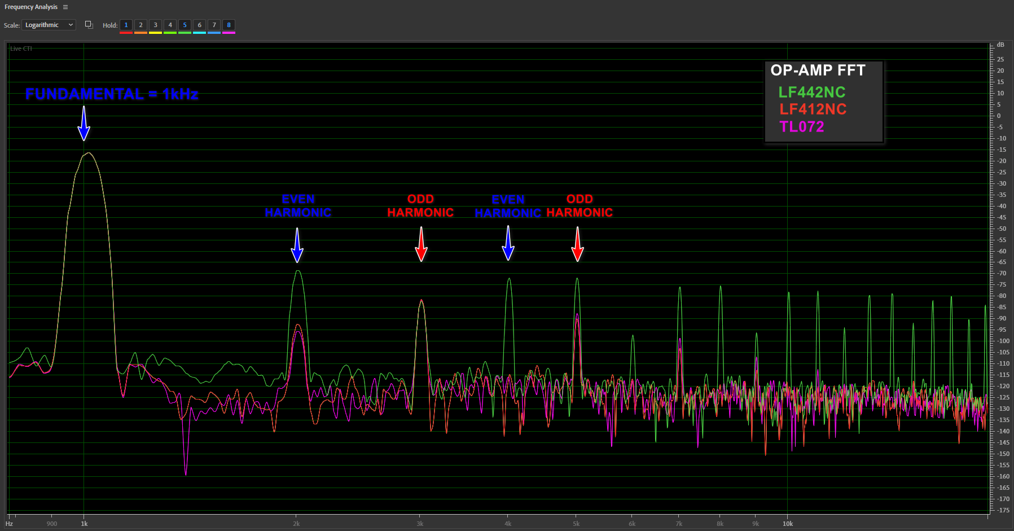This screenshot has width=1014, height=531.
Task: Click the red color bar under Hold 1
Action: [x=126, y=33]
